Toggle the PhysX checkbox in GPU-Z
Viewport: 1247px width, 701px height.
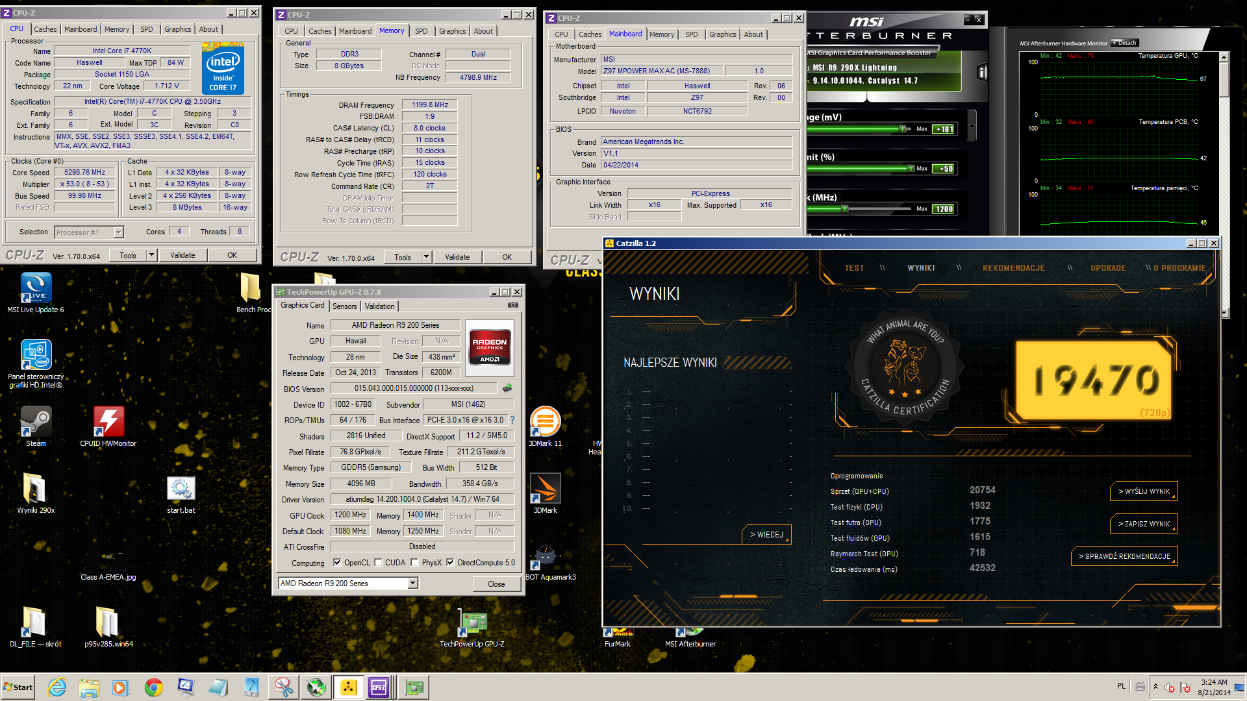coord(414,563)
